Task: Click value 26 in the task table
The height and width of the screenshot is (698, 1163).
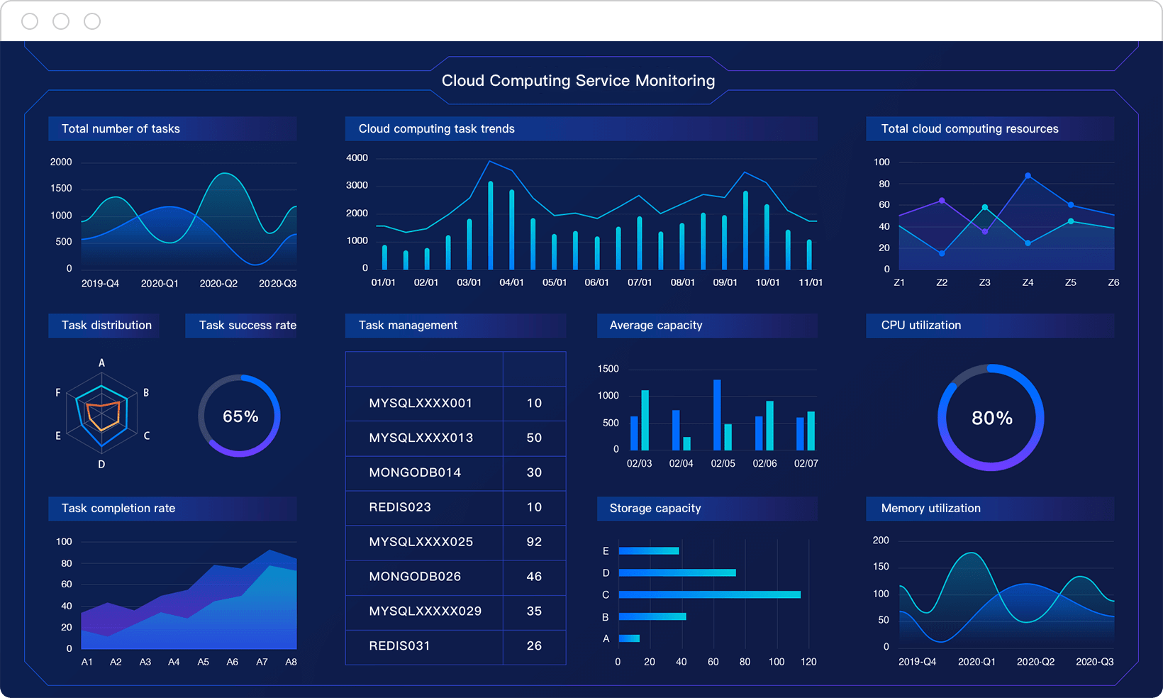Action: click(534, 646)
